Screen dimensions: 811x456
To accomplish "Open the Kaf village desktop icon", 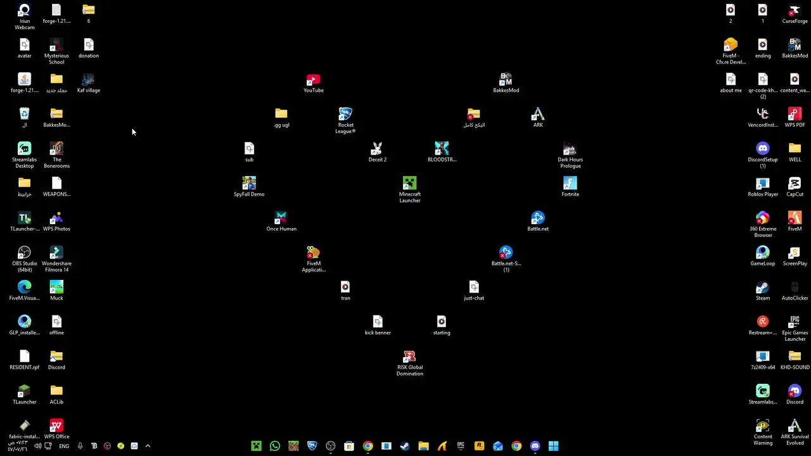I will click(88, 83).
